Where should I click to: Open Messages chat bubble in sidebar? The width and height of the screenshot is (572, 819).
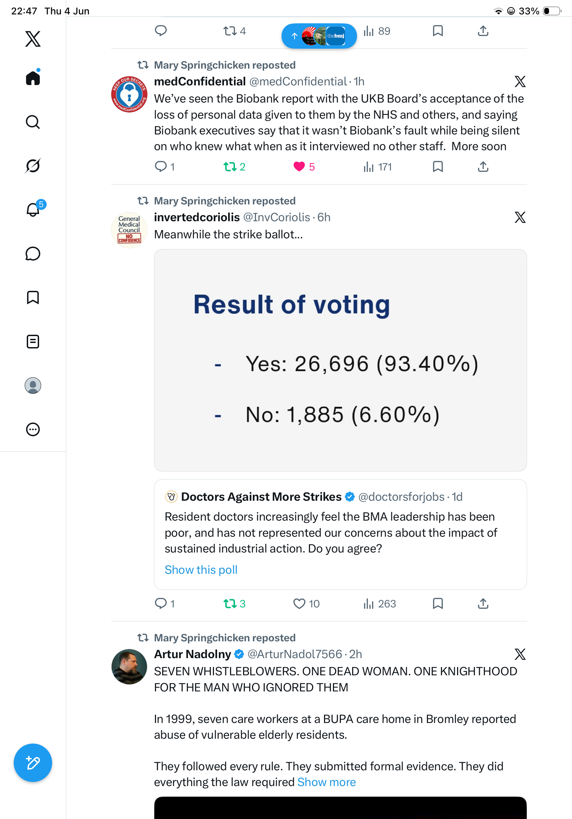[x=33, y=253]
